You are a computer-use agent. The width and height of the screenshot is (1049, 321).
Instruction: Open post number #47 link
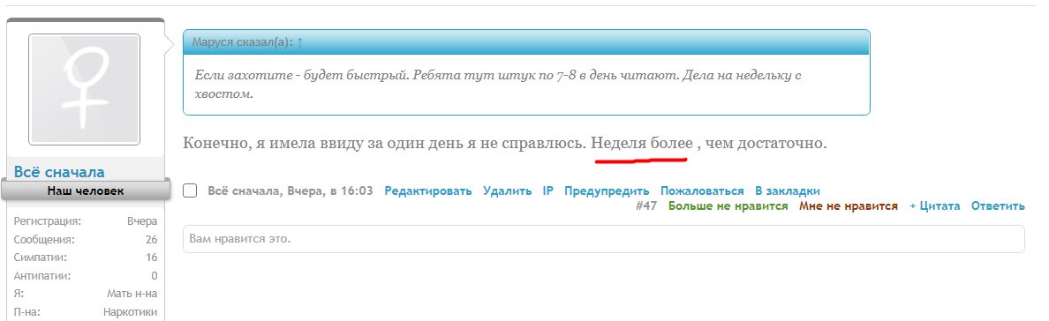pos(646,206)
